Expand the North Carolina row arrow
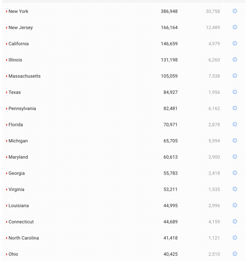The height and width of the screenshot is (261, 248). (7, 238)
